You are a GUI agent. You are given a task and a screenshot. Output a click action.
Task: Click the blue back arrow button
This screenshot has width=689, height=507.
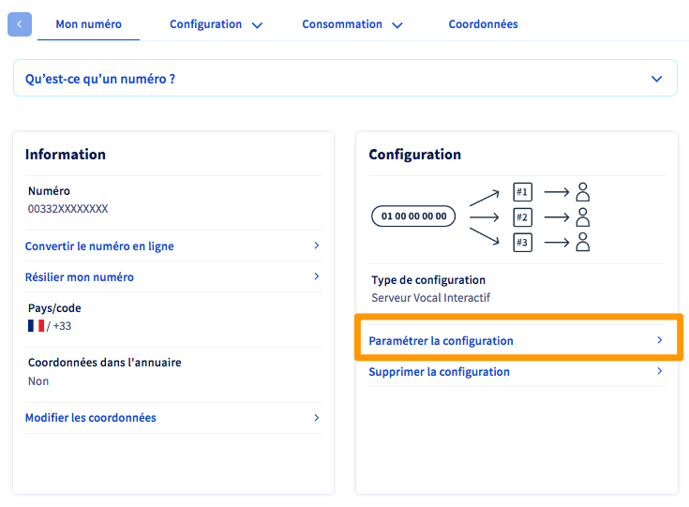[20, 24]
